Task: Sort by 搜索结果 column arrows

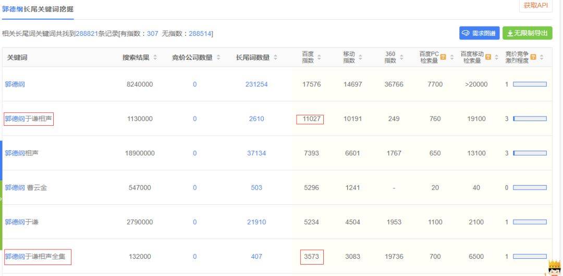Action: [x=155, y=58]
